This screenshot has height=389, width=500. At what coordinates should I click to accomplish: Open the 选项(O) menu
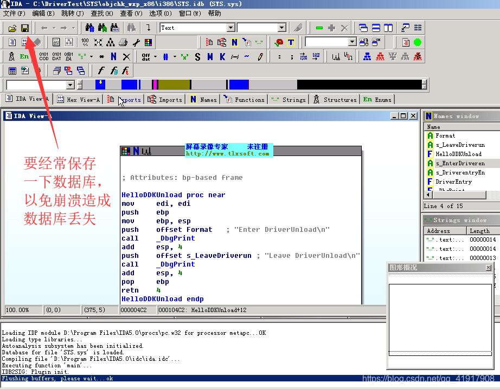[161, 14]
